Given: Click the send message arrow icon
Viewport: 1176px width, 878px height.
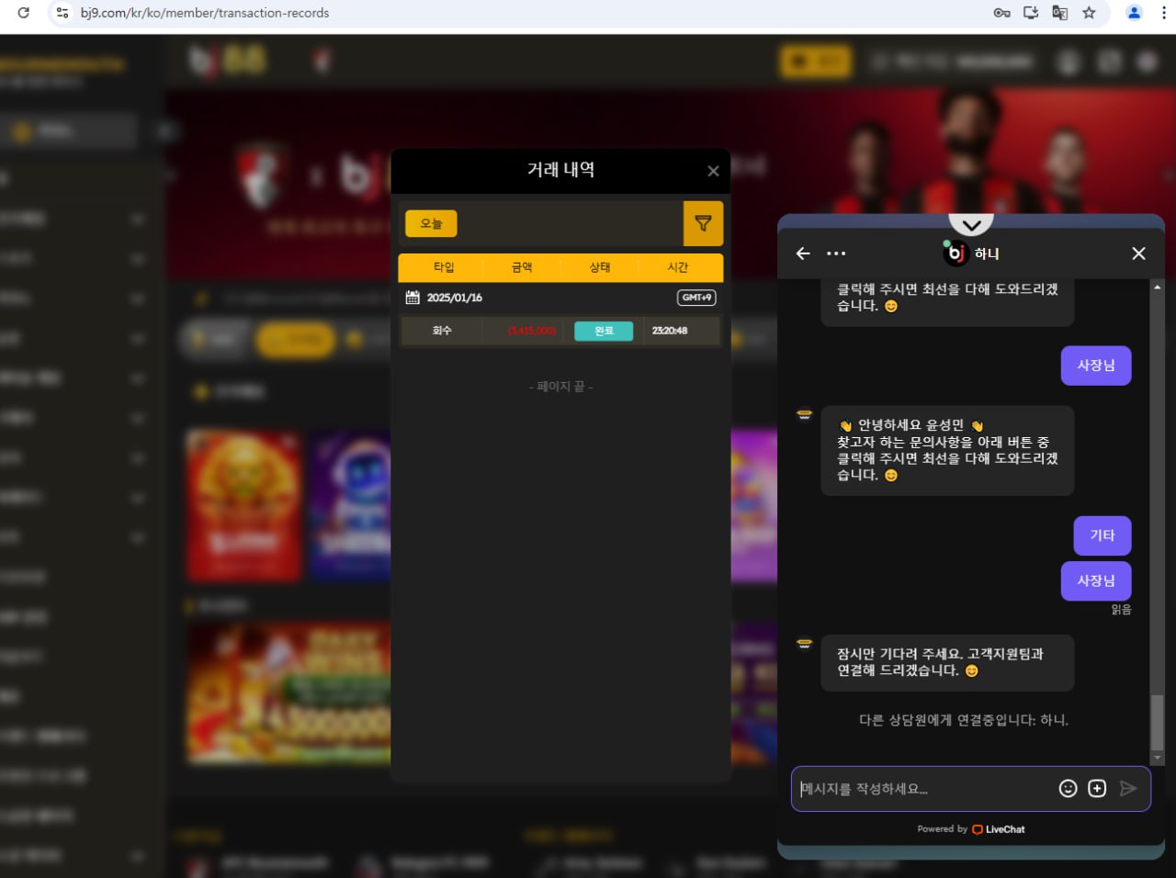Looking at the screenshot, I should pyautogui.click(x=1128, y=788).
